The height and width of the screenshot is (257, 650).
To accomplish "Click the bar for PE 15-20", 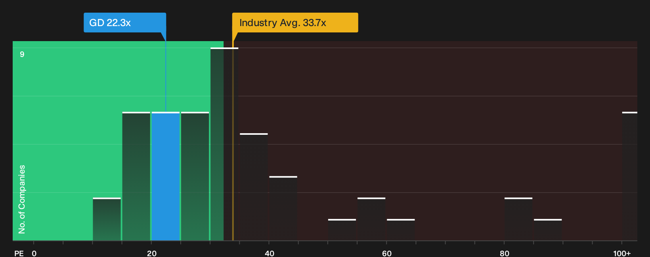I will [x=136, y=176].
